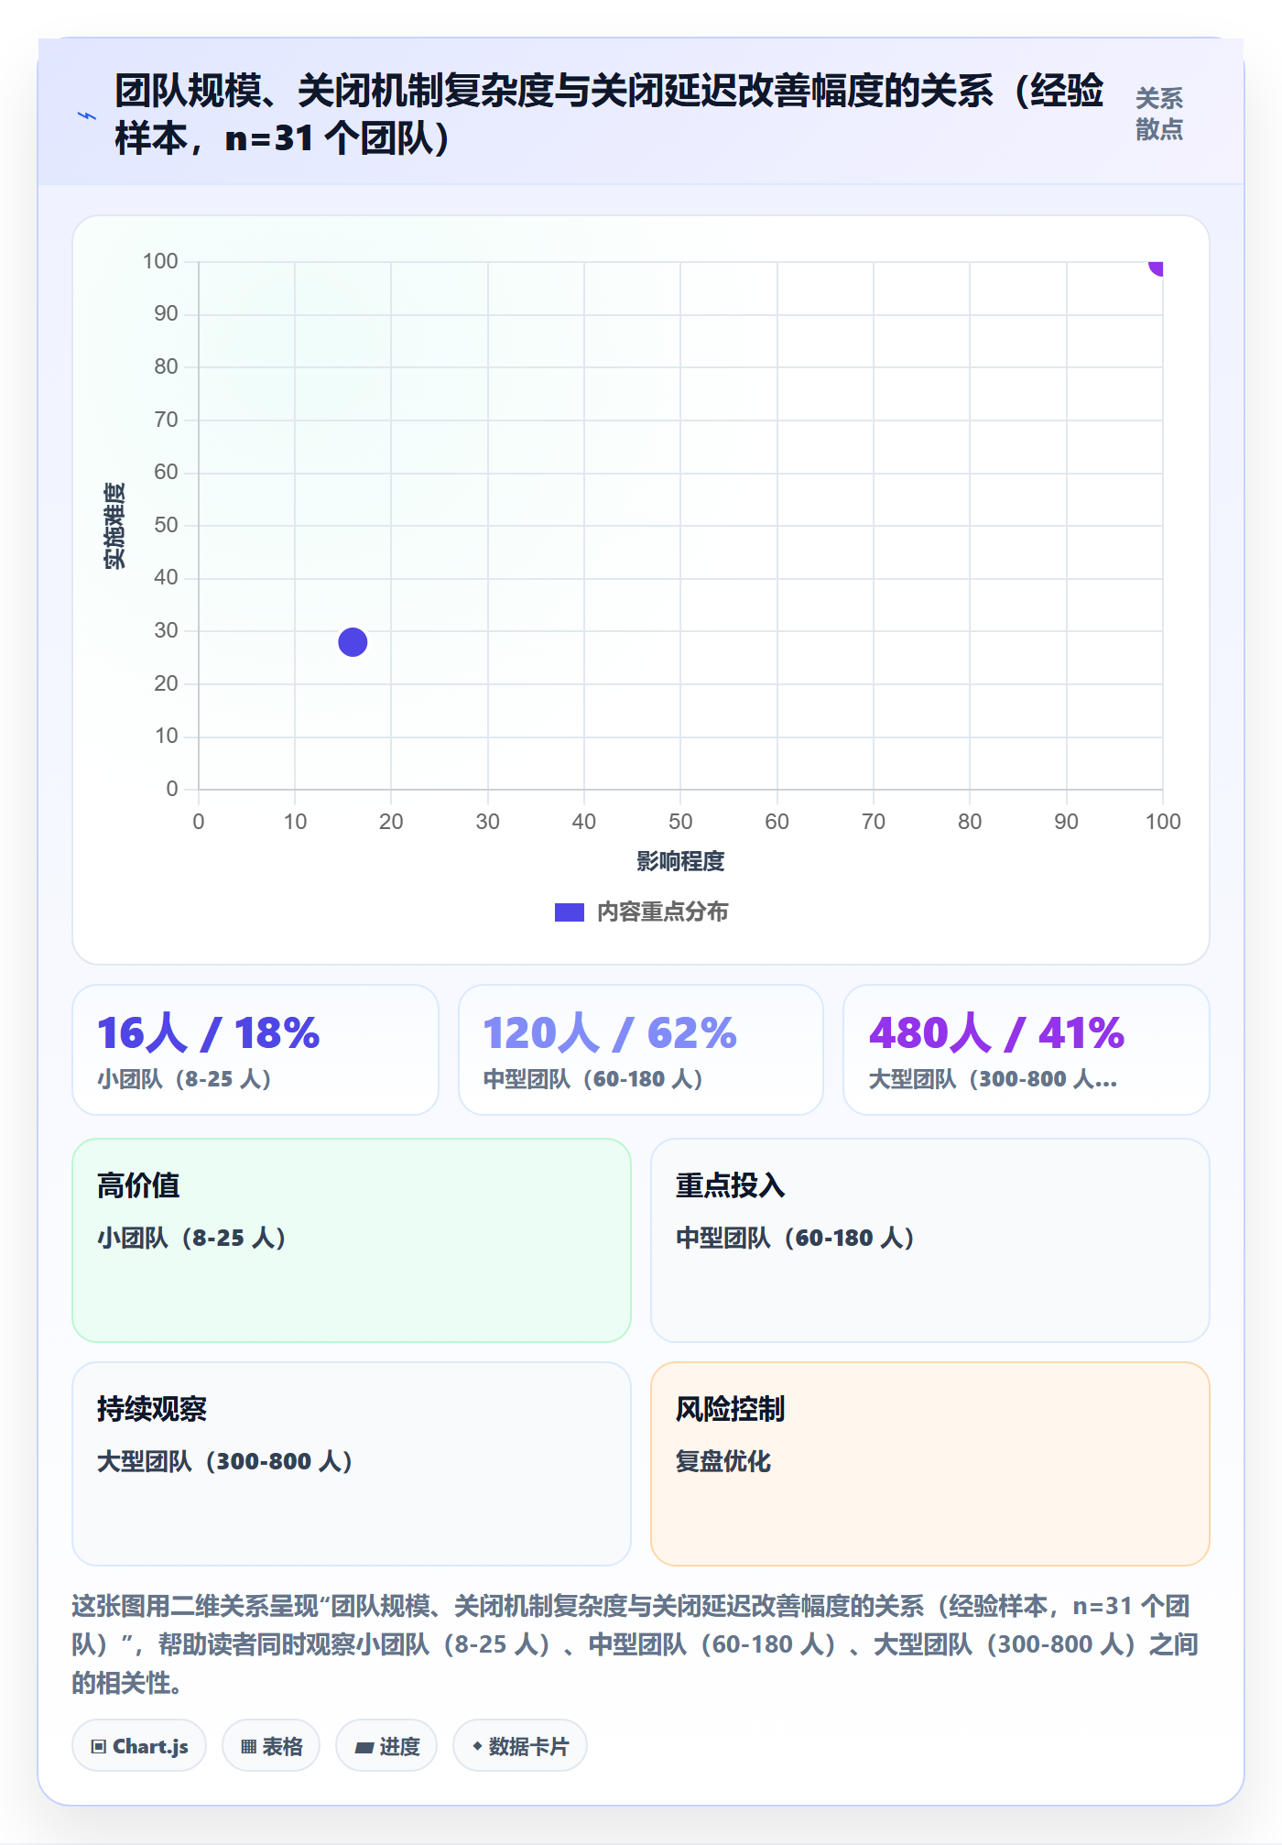Open the 480人 / 41% large team card
The height and width of the screenshot is (1845, 1282).
tap(1027, 1050)
